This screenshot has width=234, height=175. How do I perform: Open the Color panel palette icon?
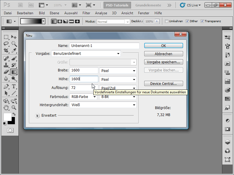228,90
